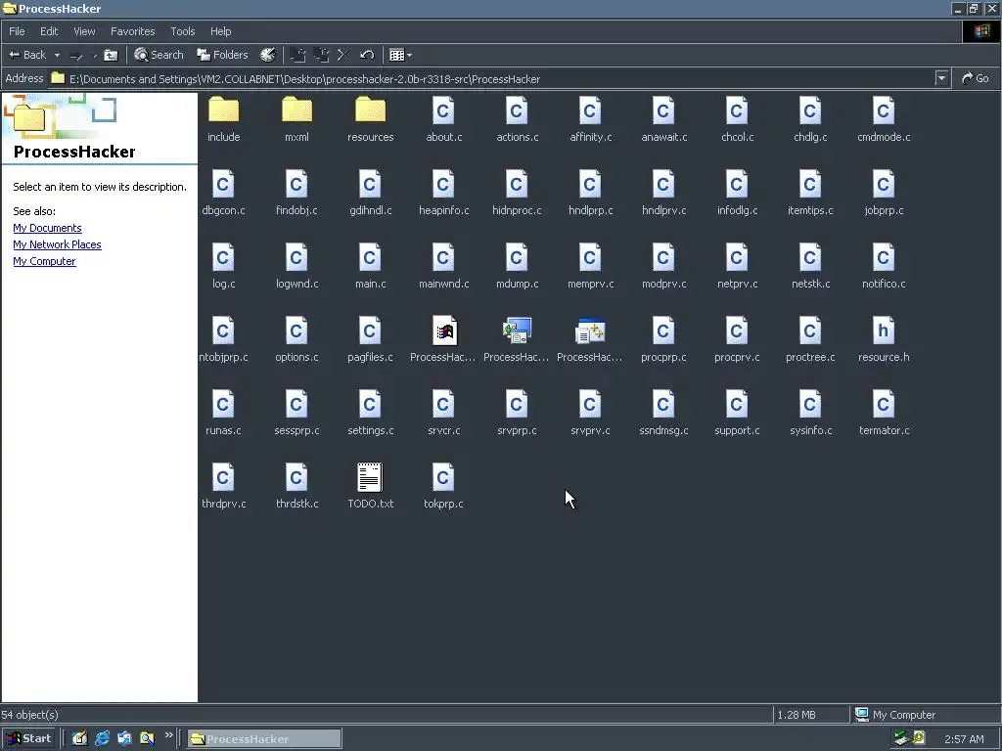
Task: Select the actions.c file icon
Action: (x=517, y=110)
